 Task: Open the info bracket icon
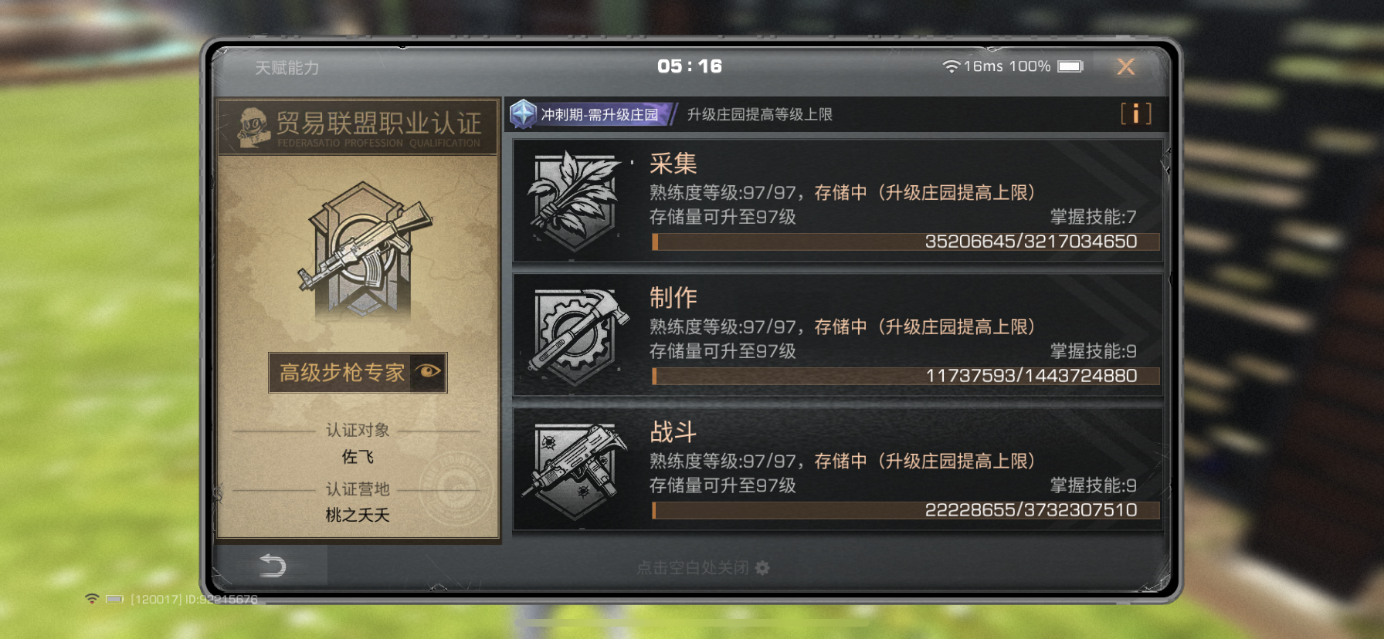point(1135,114)
